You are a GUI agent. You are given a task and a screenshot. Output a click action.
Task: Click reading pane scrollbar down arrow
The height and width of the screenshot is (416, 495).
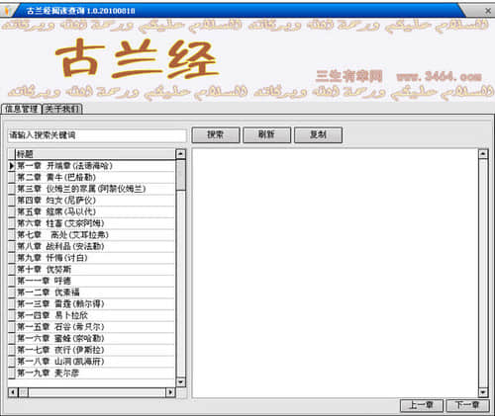coord(483,392)
